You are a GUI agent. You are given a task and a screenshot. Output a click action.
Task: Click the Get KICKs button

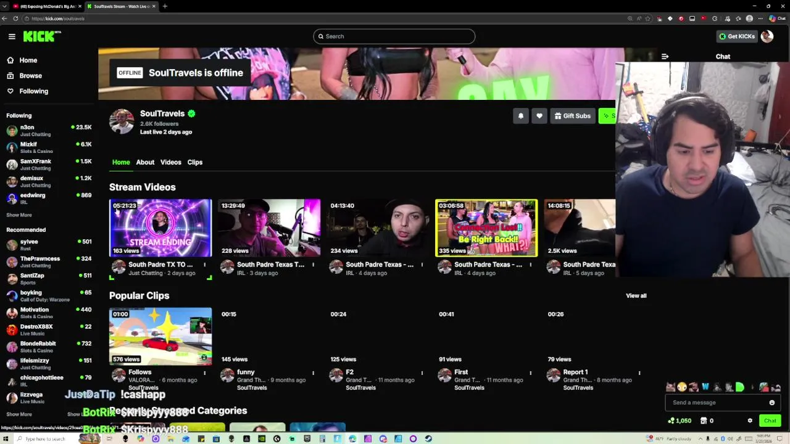737,36
